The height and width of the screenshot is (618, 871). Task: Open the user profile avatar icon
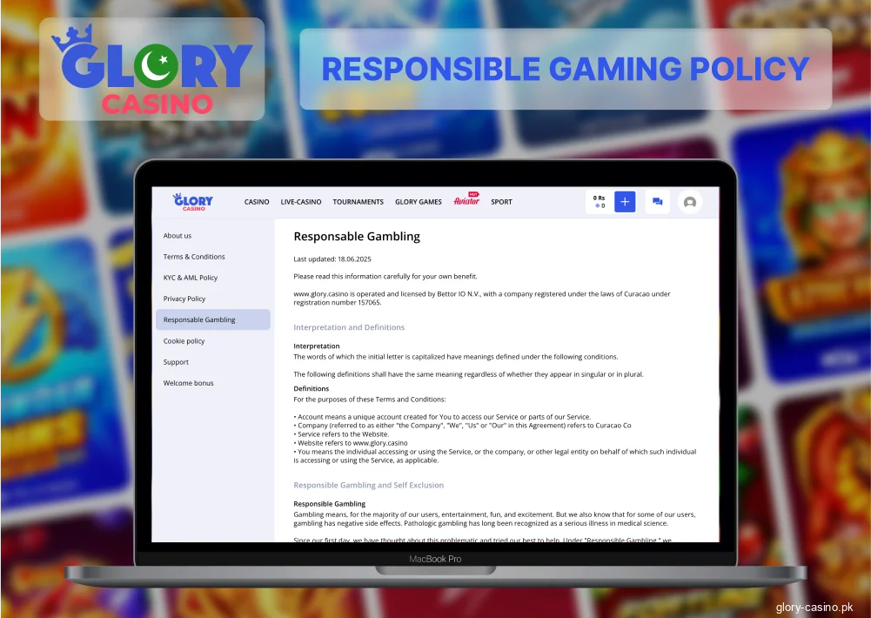click(690, 202)
